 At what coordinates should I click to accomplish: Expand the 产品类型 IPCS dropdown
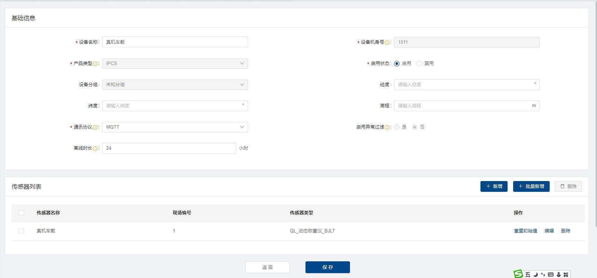[175, 64]
